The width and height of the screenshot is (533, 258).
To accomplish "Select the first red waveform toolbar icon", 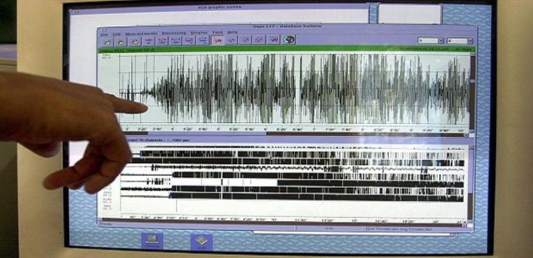I will pos(217,41).
